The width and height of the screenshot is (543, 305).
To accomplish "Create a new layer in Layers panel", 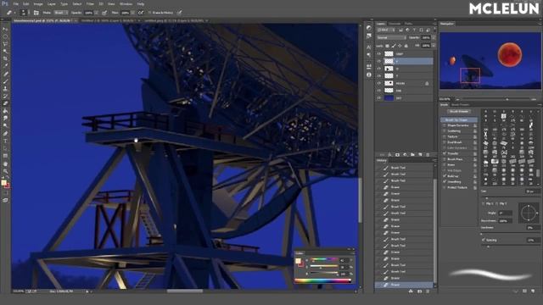I will (x=420, y=154).
